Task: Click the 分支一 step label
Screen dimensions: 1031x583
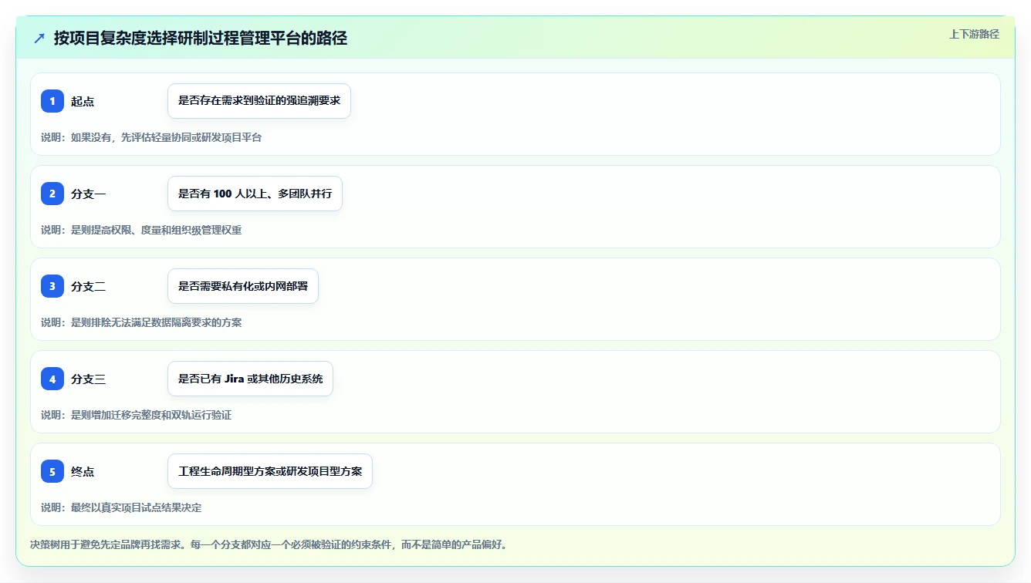Action: pyautogui.click(x=89, y=194)
